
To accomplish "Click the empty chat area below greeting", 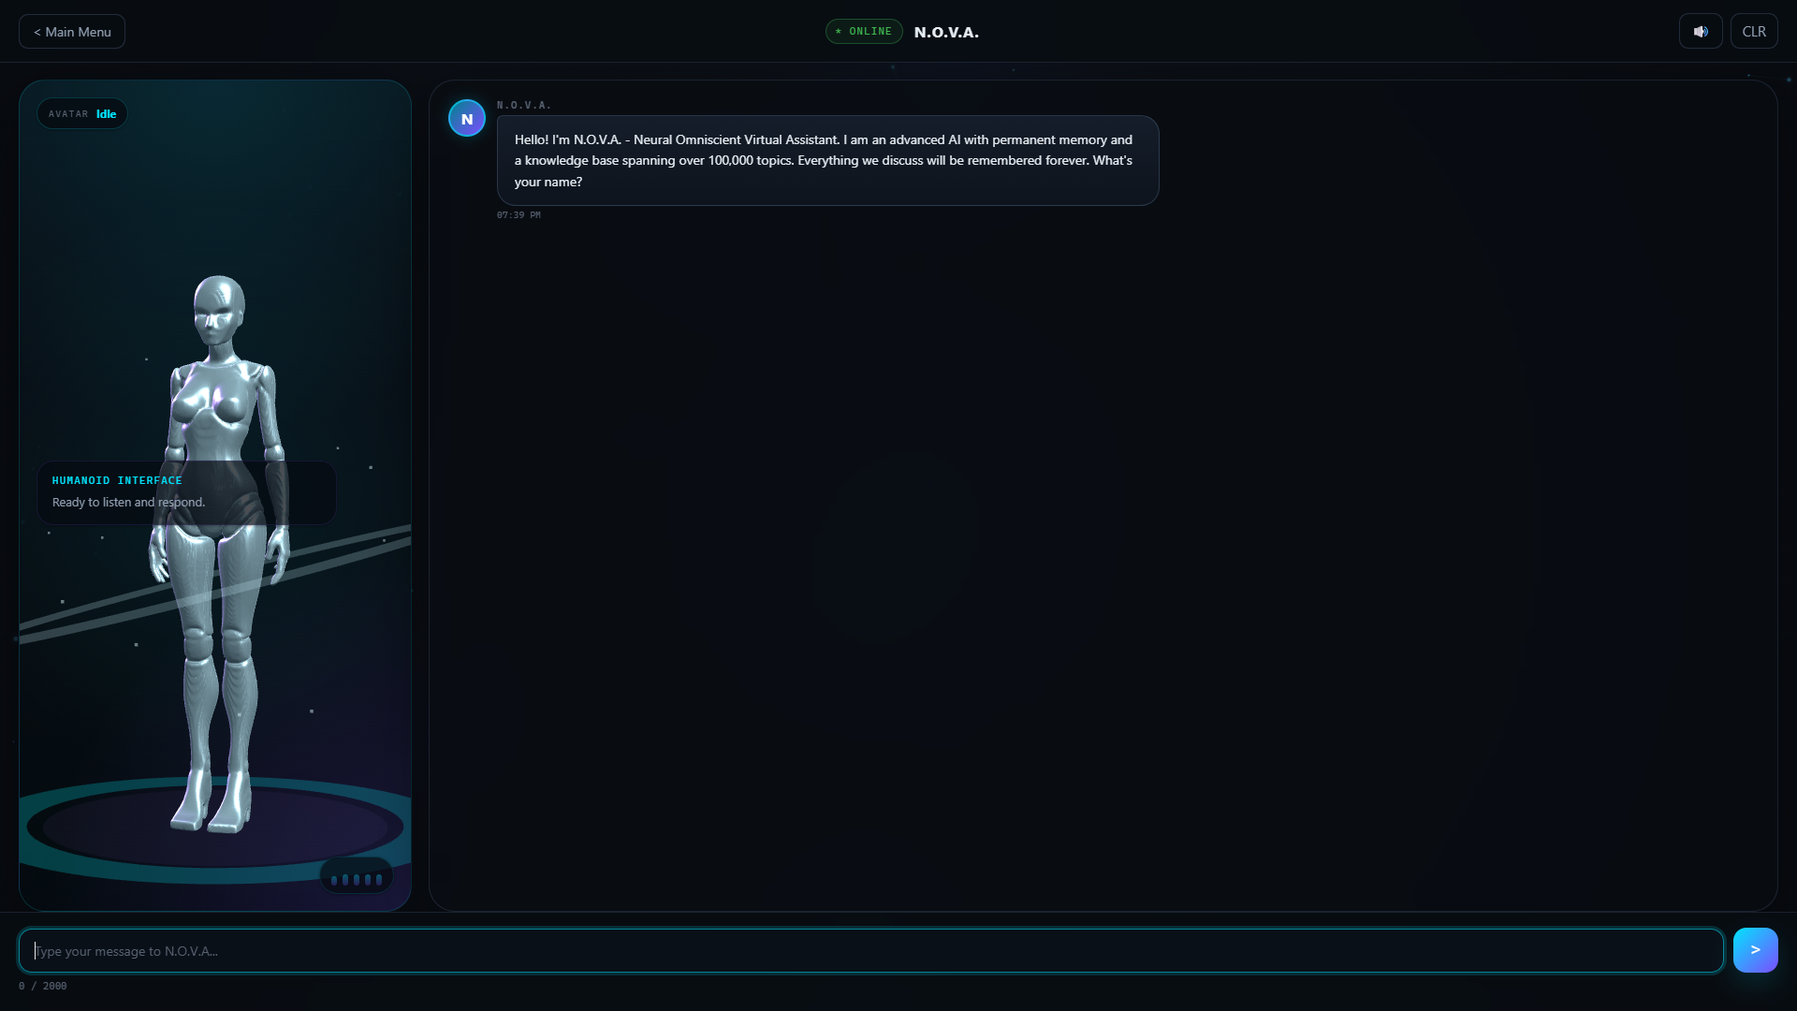I will [x=1103, y=562].
